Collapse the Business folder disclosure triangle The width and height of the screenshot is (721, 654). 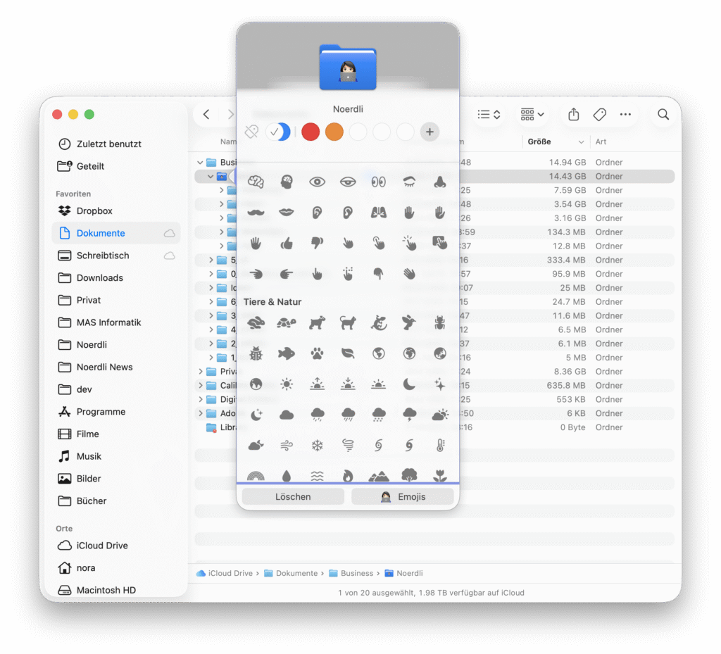200,163
